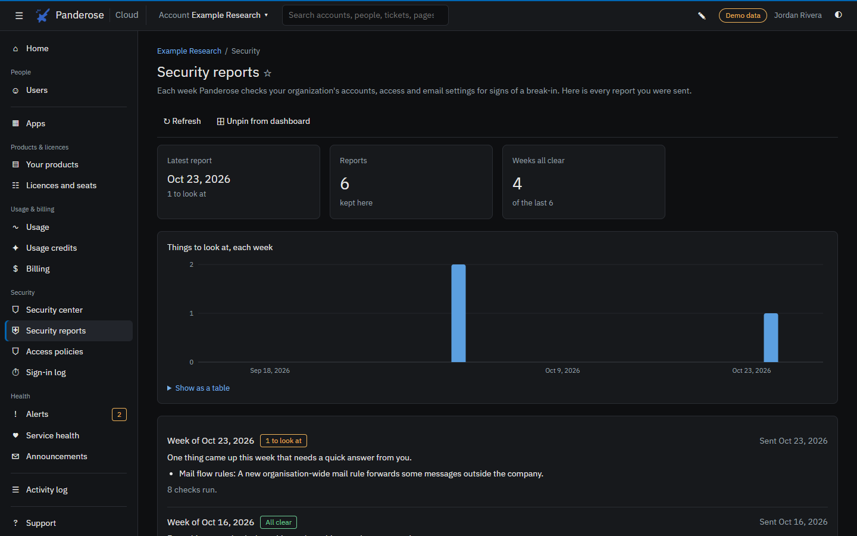The width and height of the screenshot is (857, 536).
Task: Click the pencil customize icon in the header
Action: (702, 15)
